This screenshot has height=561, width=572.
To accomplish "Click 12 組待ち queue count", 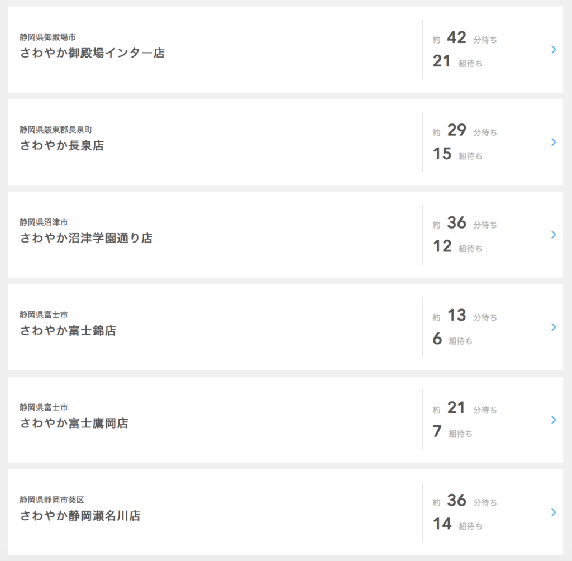I will tap(457, 246).
